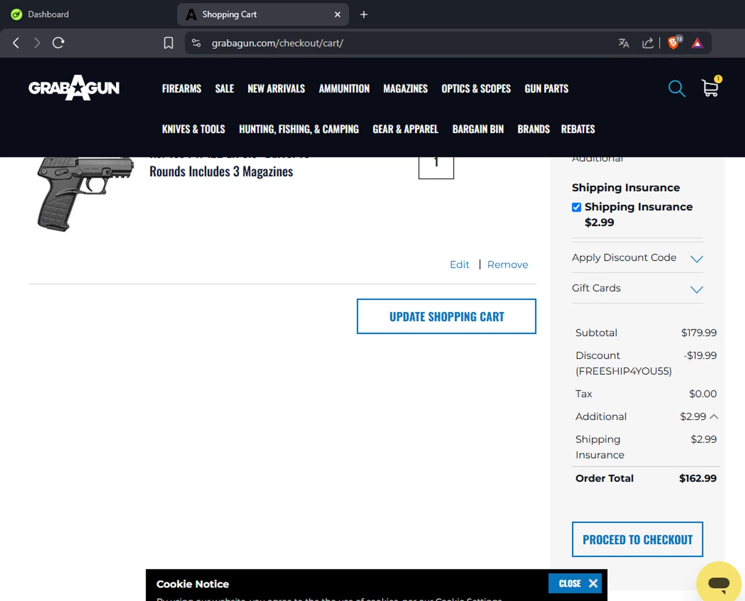Go back with browser back arrow
Viewport: 745px width, 601px height.
pyautogui.click(x=16, y=43)
